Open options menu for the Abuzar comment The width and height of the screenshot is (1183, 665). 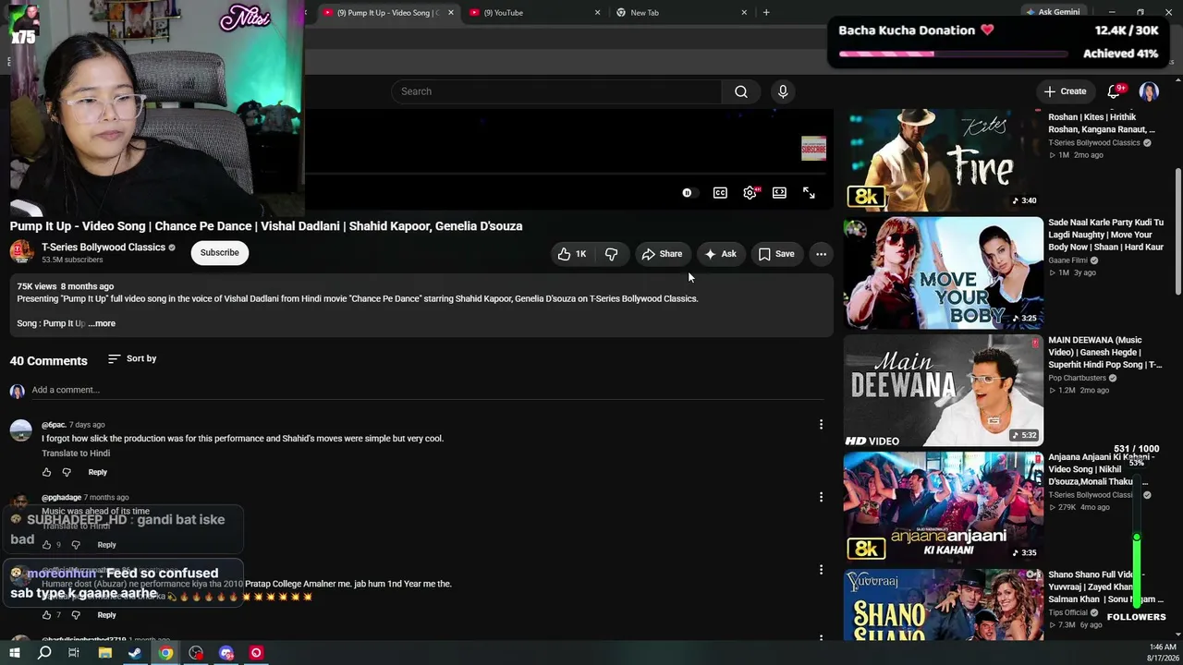(821, 570)
